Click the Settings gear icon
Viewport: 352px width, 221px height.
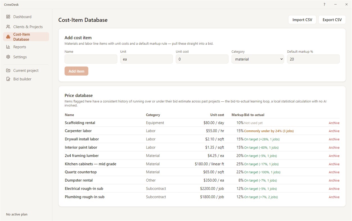8,57
